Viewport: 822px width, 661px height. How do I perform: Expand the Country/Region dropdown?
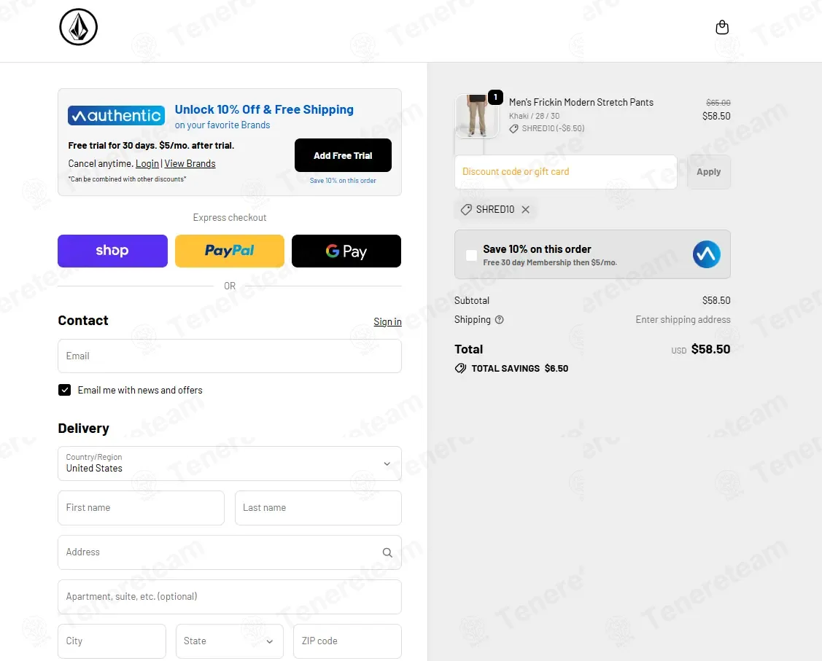(x=229, y=464)
